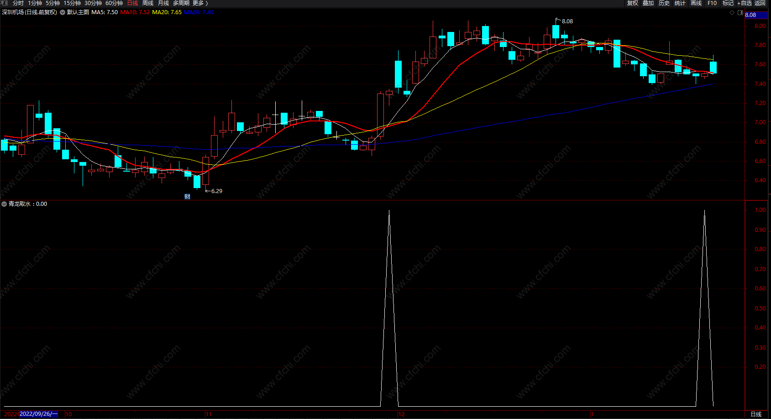The width and height of the screenshot is (771, 419).
Task: Click the month 11 marker on time axis
Action: coord(209,414)
